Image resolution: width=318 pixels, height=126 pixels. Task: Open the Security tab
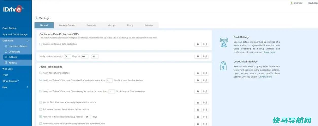(149, 25)
